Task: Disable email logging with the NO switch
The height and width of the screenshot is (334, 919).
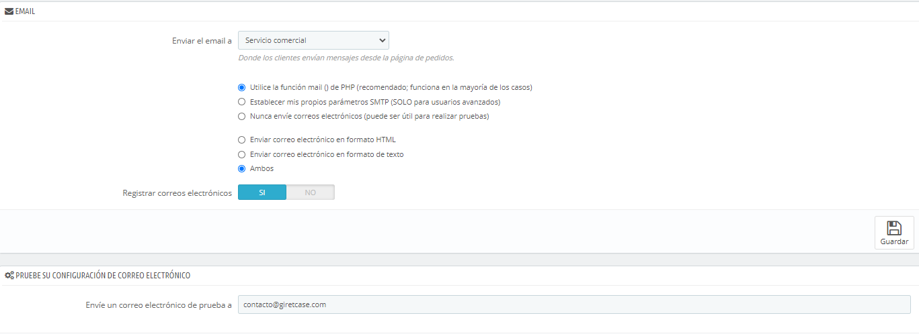Action: [x=310, y=192]
